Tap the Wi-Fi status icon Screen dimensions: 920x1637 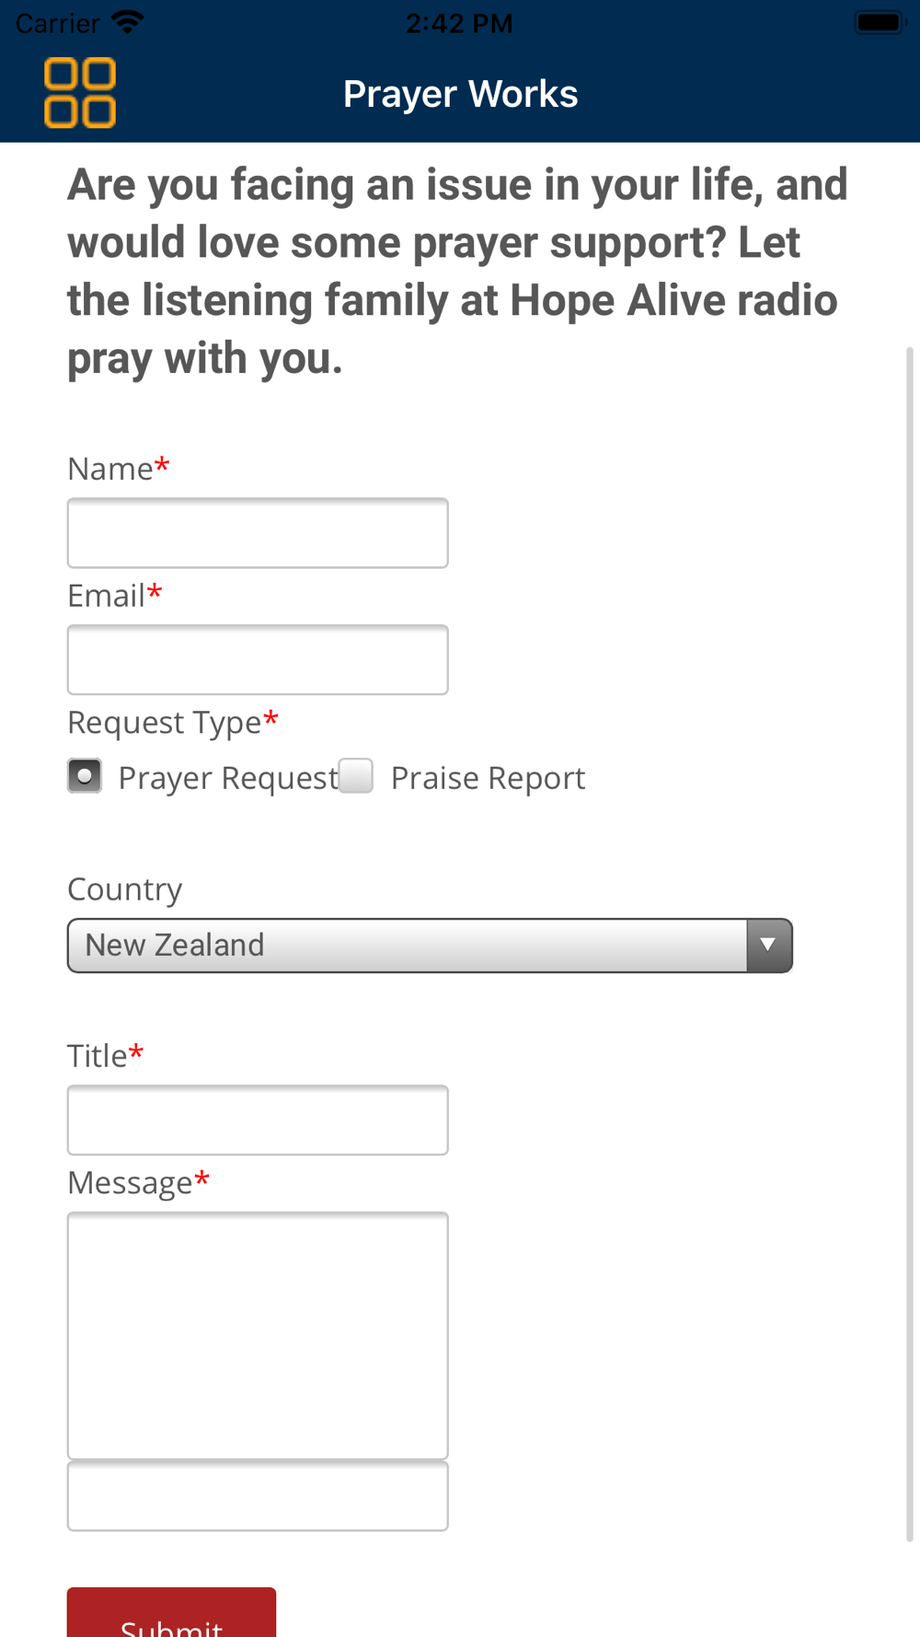[x=127, y=22]
